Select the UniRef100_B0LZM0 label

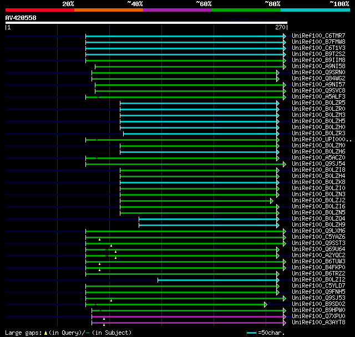318,146
